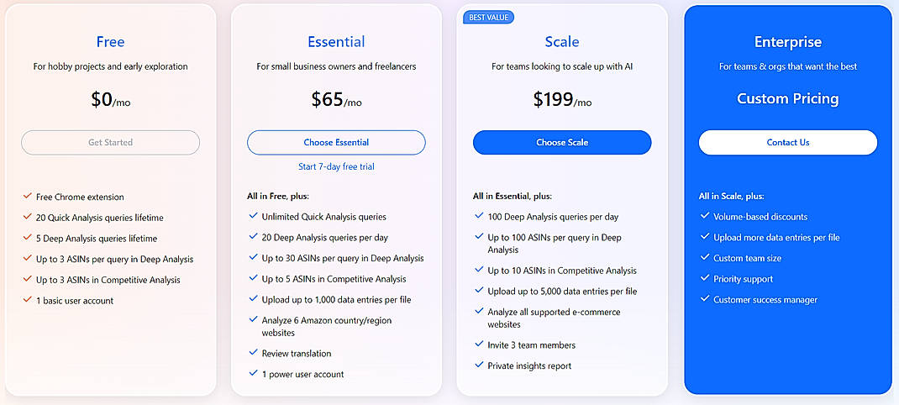Click checkmark next to Priority support

tap(705, 279)
